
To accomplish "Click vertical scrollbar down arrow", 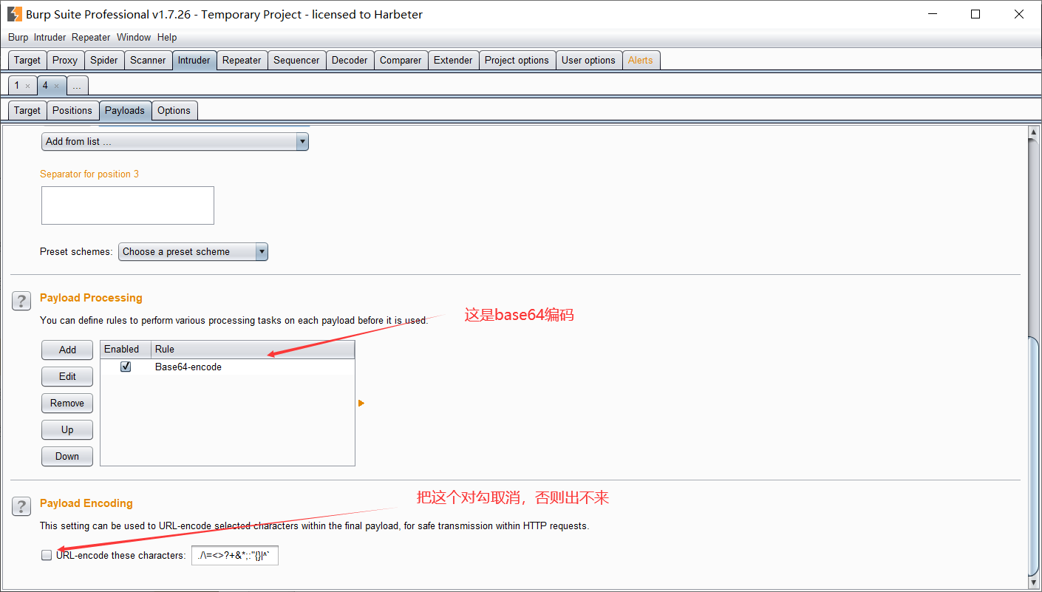I will click(1034, 582).
